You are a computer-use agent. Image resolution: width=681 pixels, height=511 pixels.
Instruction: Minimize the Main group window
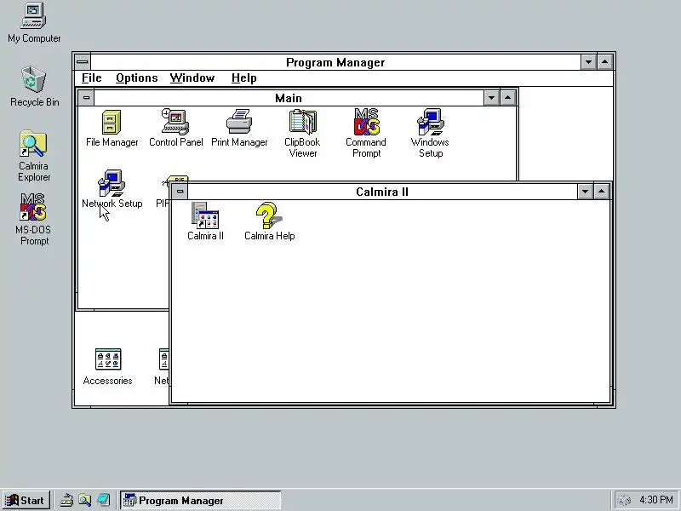(491, 98)
